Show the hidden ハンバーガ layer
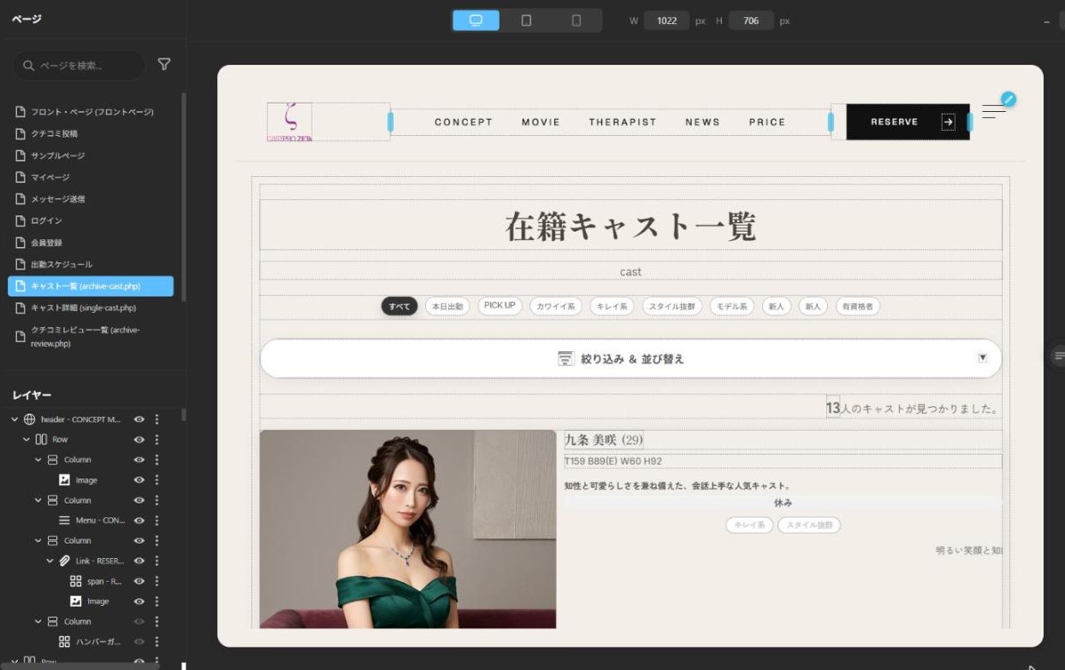This screenshot has height=670, width=1065. click(139, 642)
